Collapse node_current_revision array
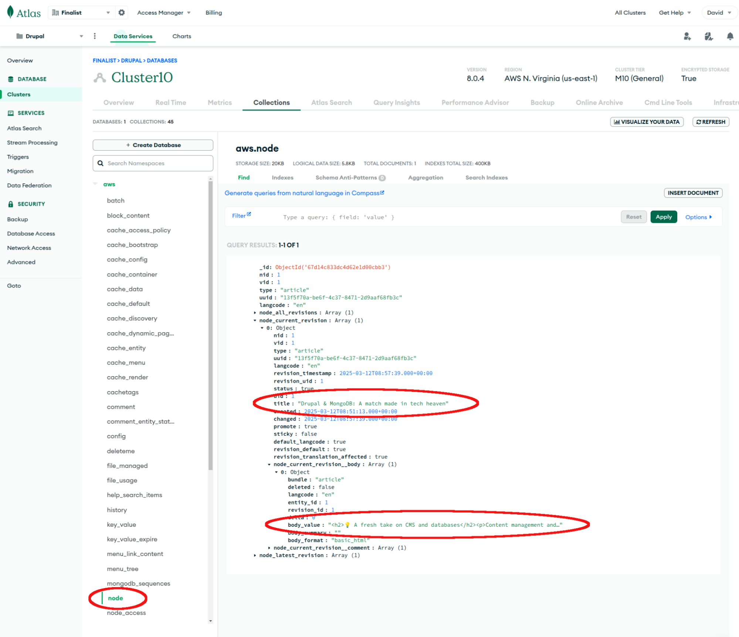Screen dimensions: 739x637 pyautogui.click(x=255, y=320)
